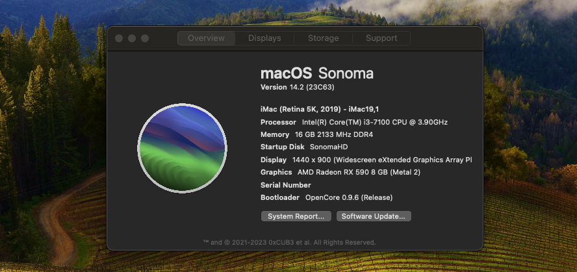Go to the Support tab
This screenshot has height=272, width=577.
tap(381, 38)
